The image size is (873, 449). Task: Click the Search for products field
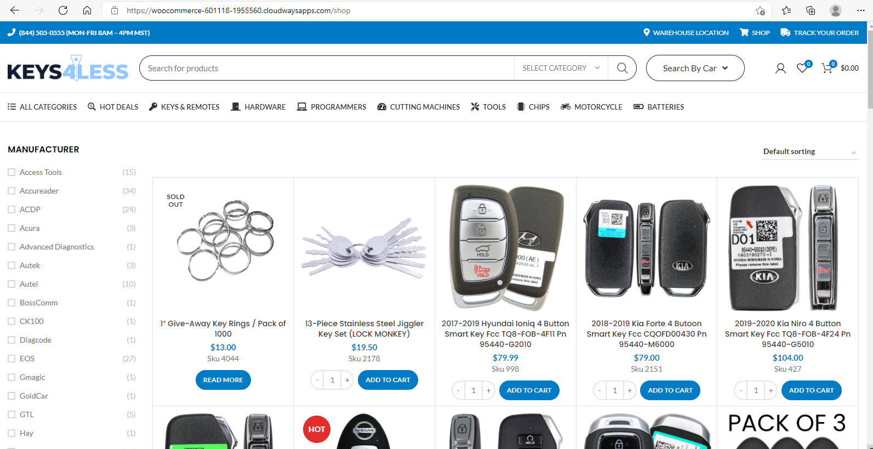pos(327,68)
